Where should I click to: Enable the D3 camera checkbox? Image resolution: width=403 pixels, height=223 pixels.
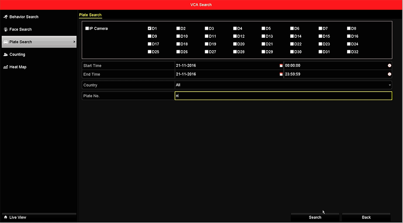pos(206,29)
